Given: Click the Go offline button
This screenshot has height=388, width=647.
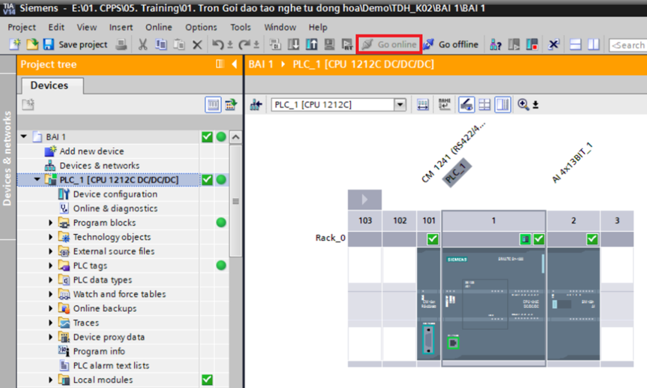Looking at the screenshot, I should coord(451,45).
